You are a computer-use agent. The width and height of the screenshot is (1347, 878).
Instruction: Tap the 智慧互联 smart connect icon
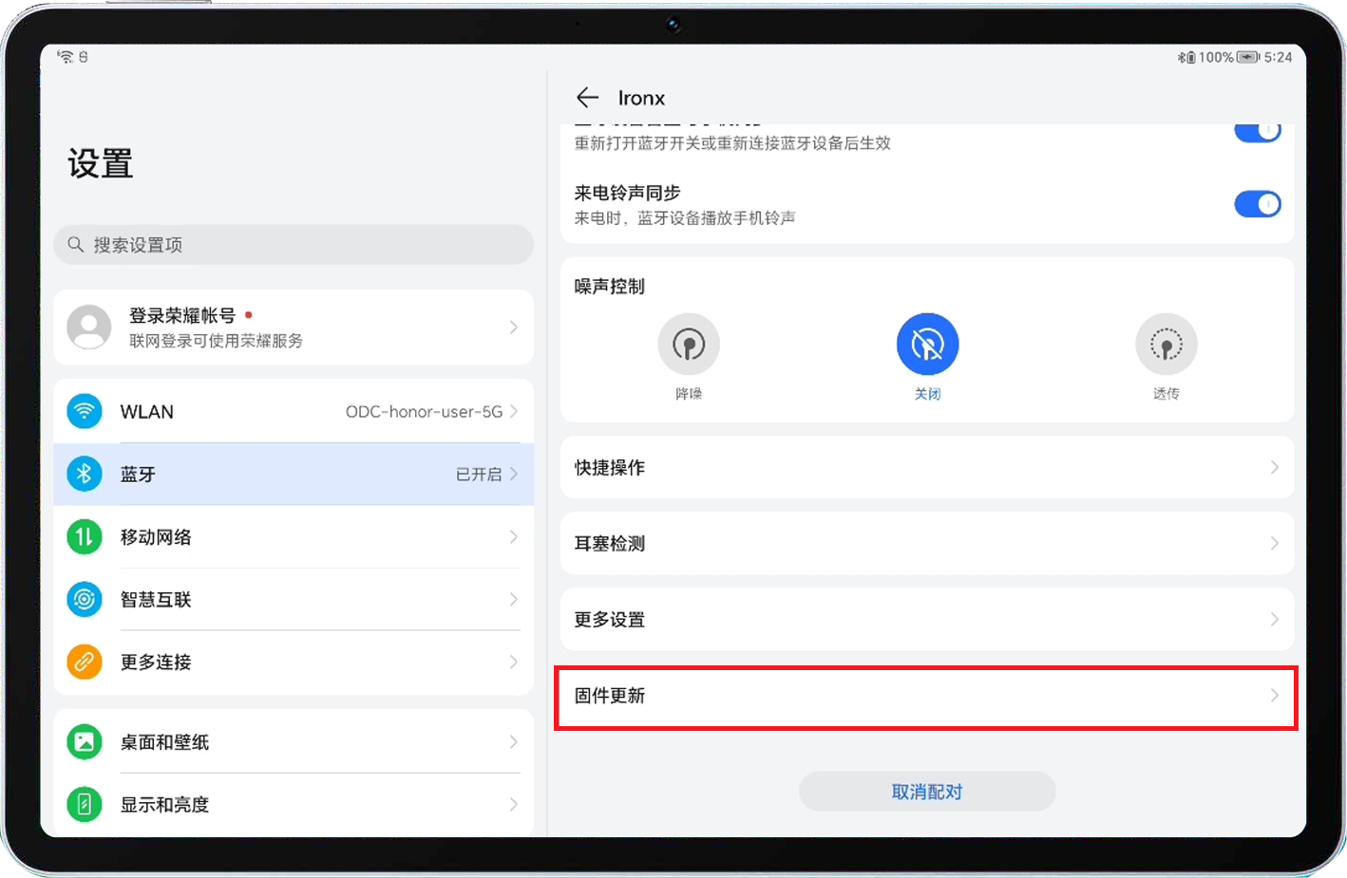point(85,599)
